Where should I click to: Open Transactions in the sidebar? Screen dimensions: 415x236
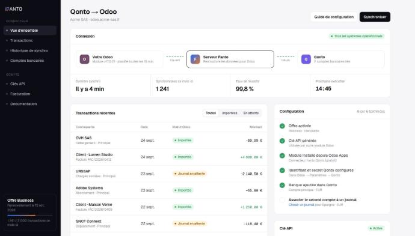pyautogui.click(x=30, y=40)
